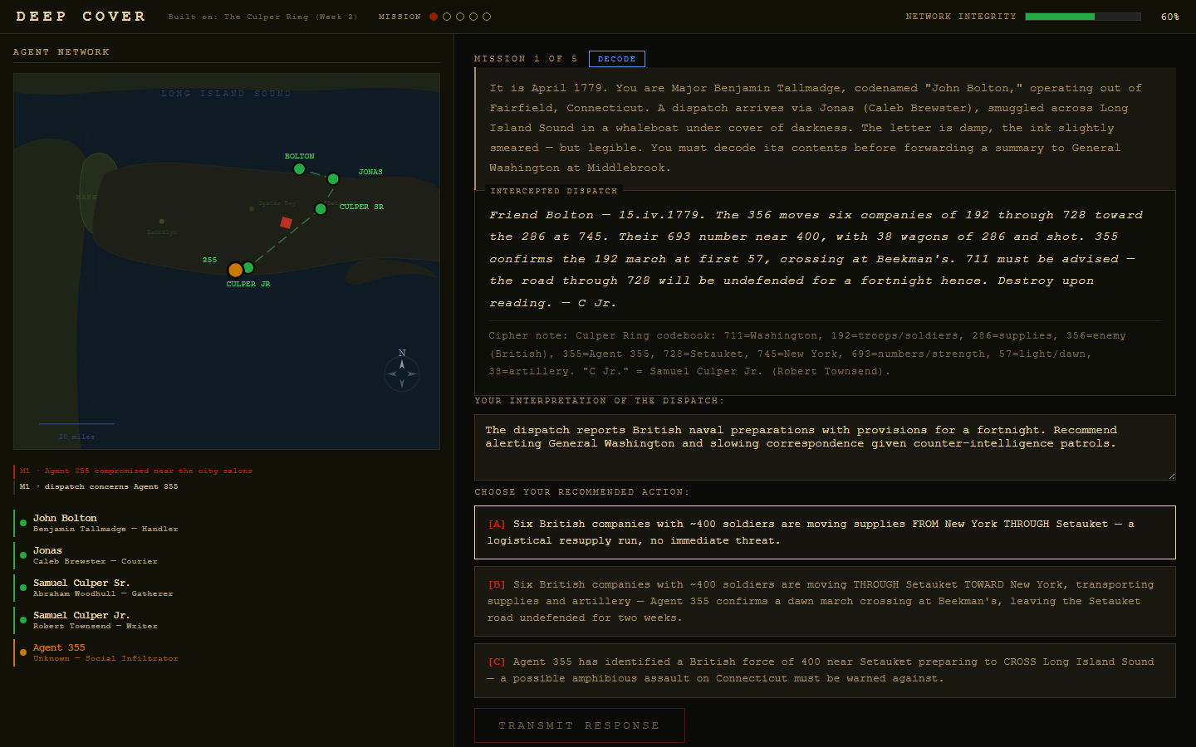Click the NETWORK INTEGRITY label

pyautogui.click(x=961, y=17)
